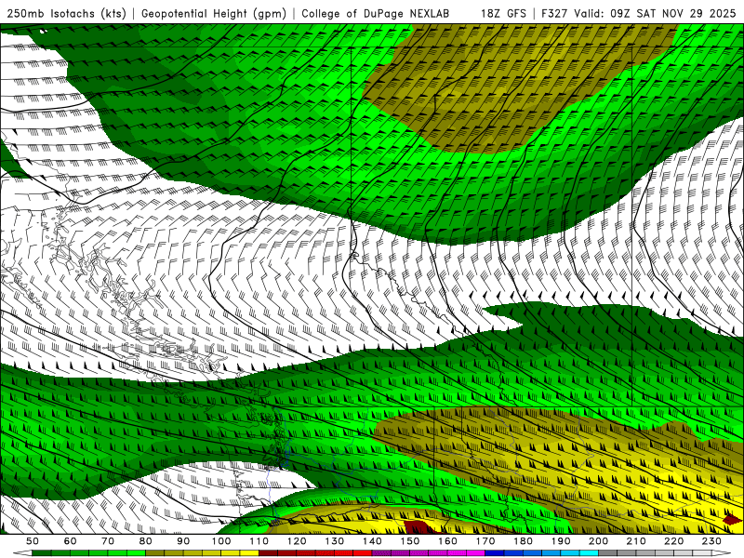Image resolution: width=744 pixels, height=558 pixels.
Task: Click the 80 value on the legend scale
Action: point(146,541)
